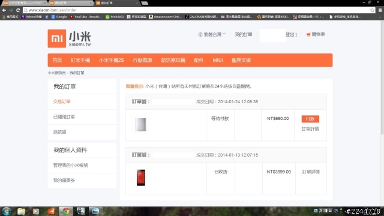Screen dimensions: 384x216
Task: Click the Xiaomi MI logo
Action: [57, 38]
